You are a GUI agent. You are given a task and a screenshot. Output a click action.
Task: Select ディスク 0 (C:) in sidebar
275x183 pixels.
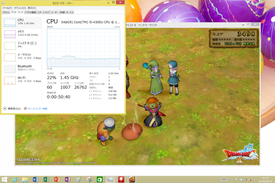[x=22, y=46]
